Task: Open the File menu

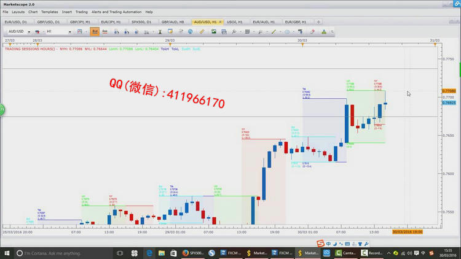Action: tap(6, 12)
